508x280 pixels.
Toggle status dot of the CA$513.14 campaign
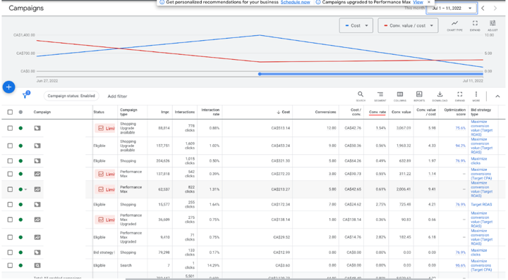[x=20, y=128]
